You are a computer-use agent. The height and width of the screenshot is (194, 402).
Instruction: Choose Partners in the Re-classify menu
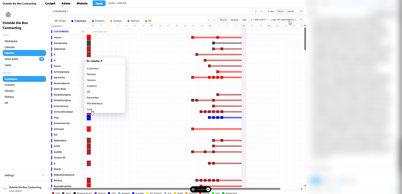pos(105,74)
